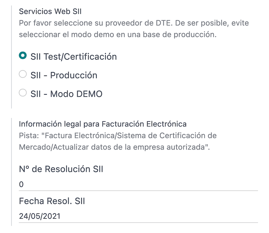The height and width of the screenshot is (233, 269).
Task: Click into the Fecha Resol. SII date field
Action: 138,216
